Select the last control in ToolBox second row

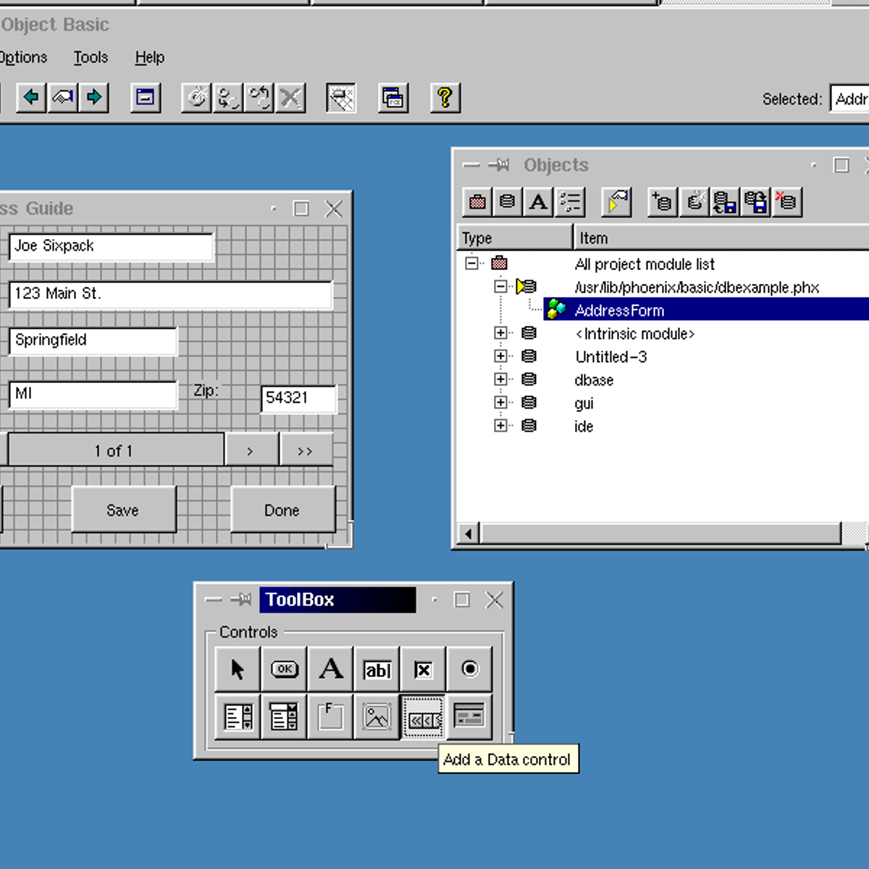469,717
